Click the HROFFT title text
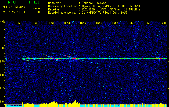Image resolution: width=169 pixels, height=107 pixels. pyautogui.click(x=17, y=2)
